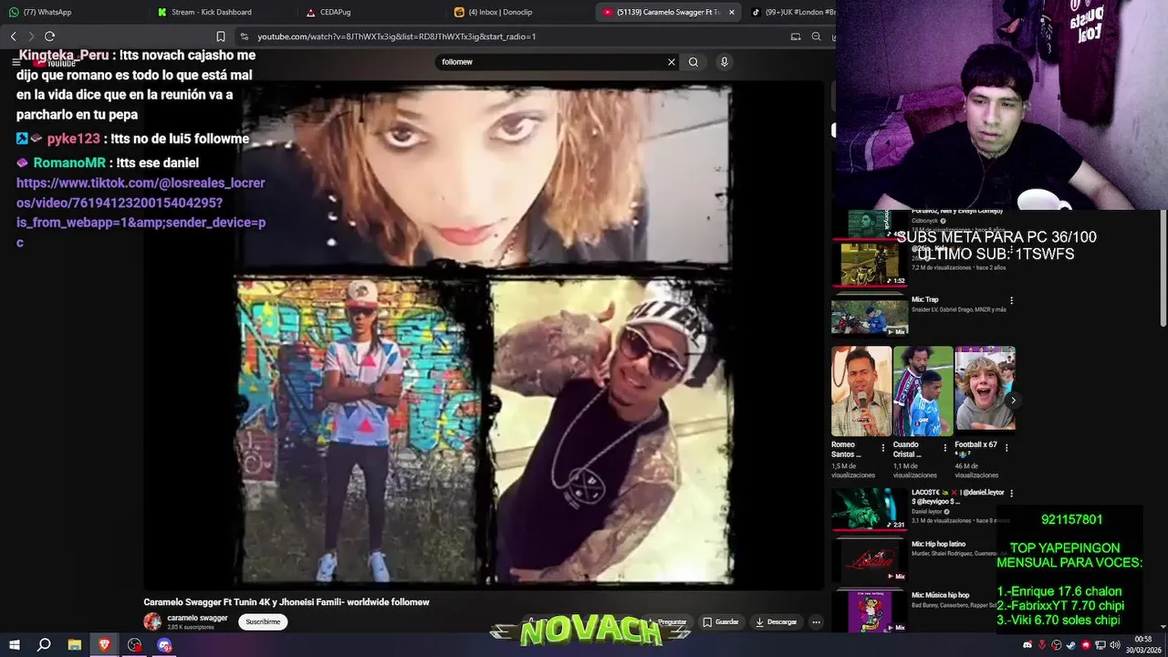Image resolution: width=1168 pixels, height=657 pixels.
Task: Close the Caramelo Swagger tab
Action: tap(731, 12)
